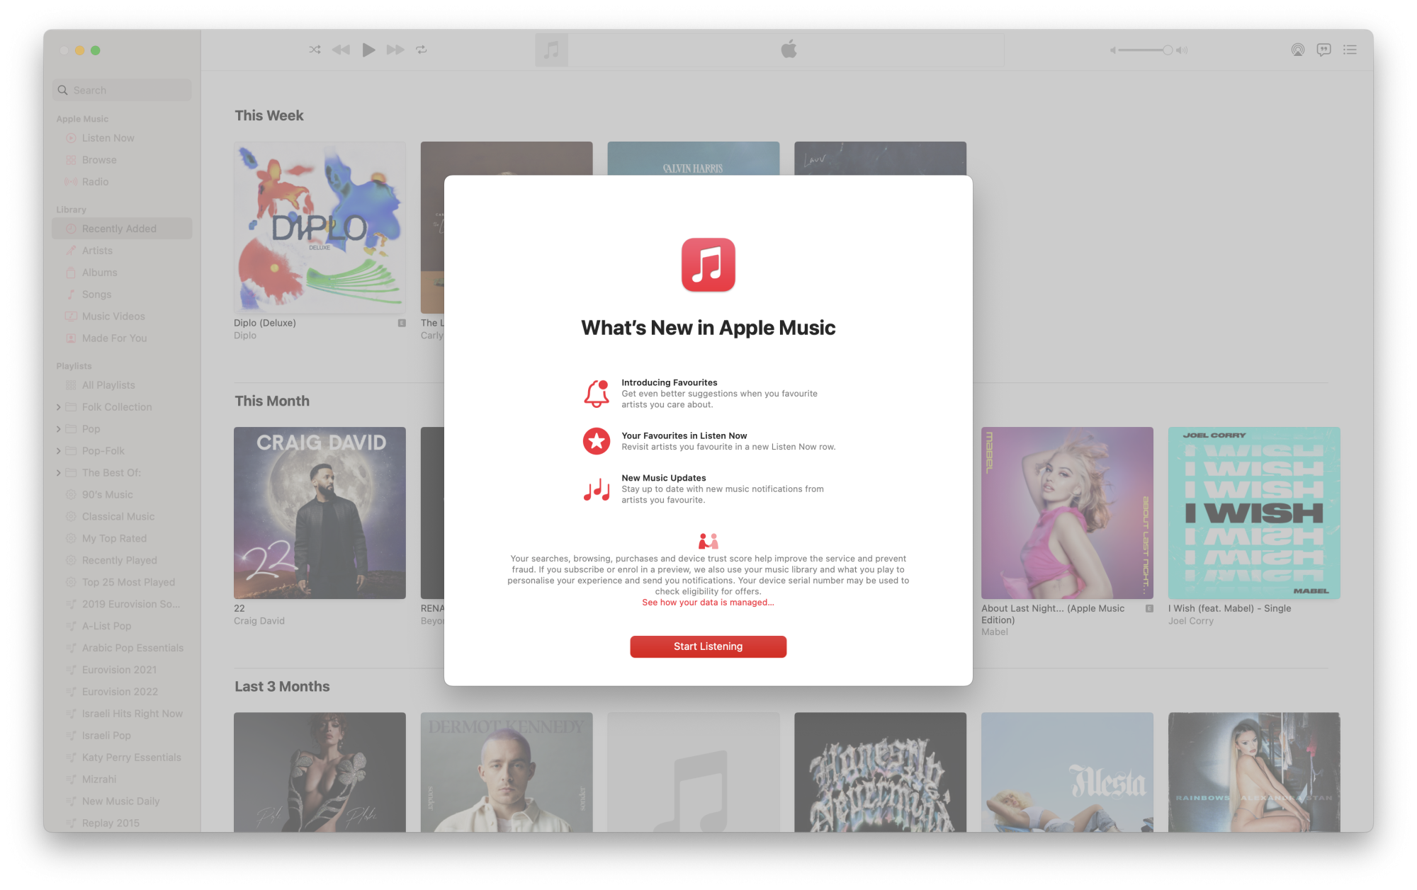Screen dimensions: 1417x890
Task: Open About Last Night album cover
Action: pos(1067,513)
